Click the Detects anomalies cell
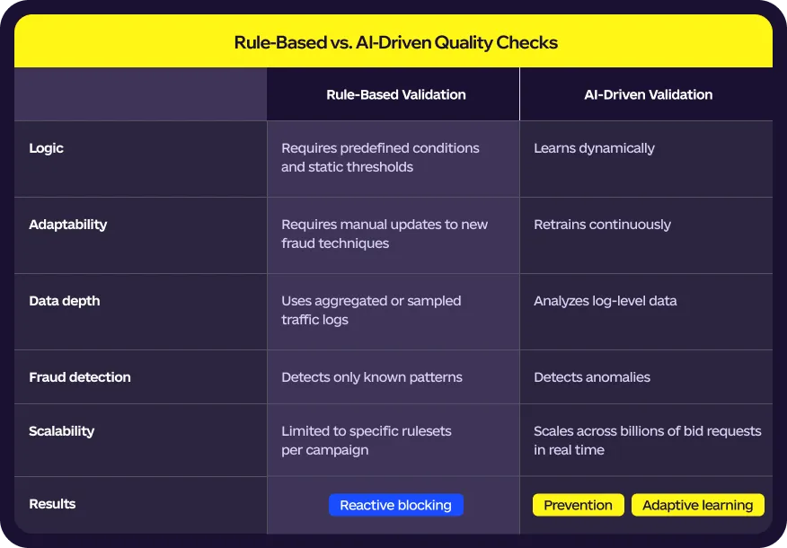The height and width of the screenshot is (548, 787). (592, 377)
